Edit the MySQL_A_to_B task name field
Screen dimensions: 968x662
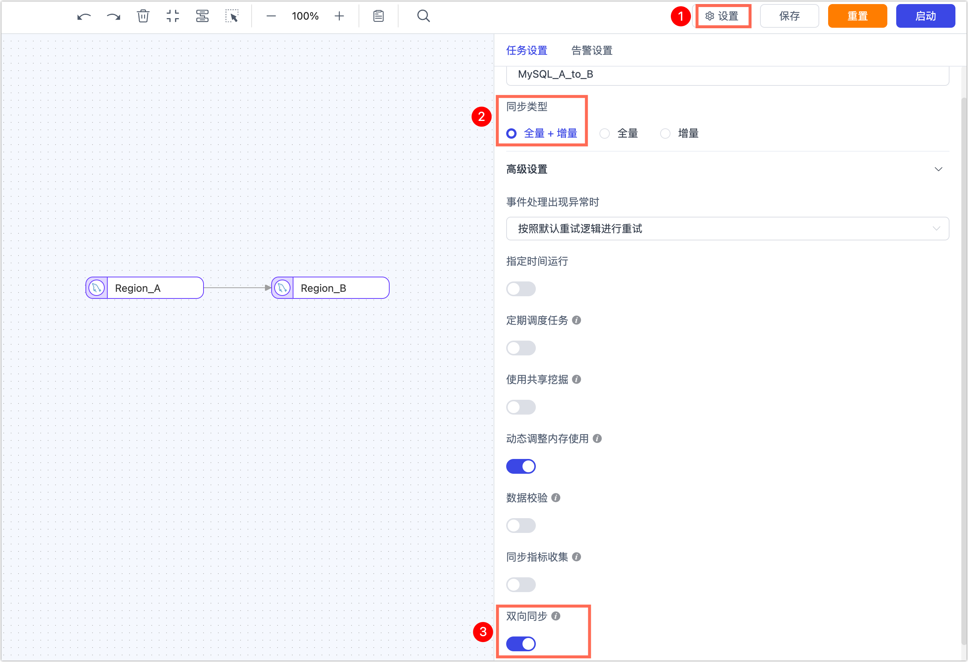pyautogui.click(x=727, y=75)
